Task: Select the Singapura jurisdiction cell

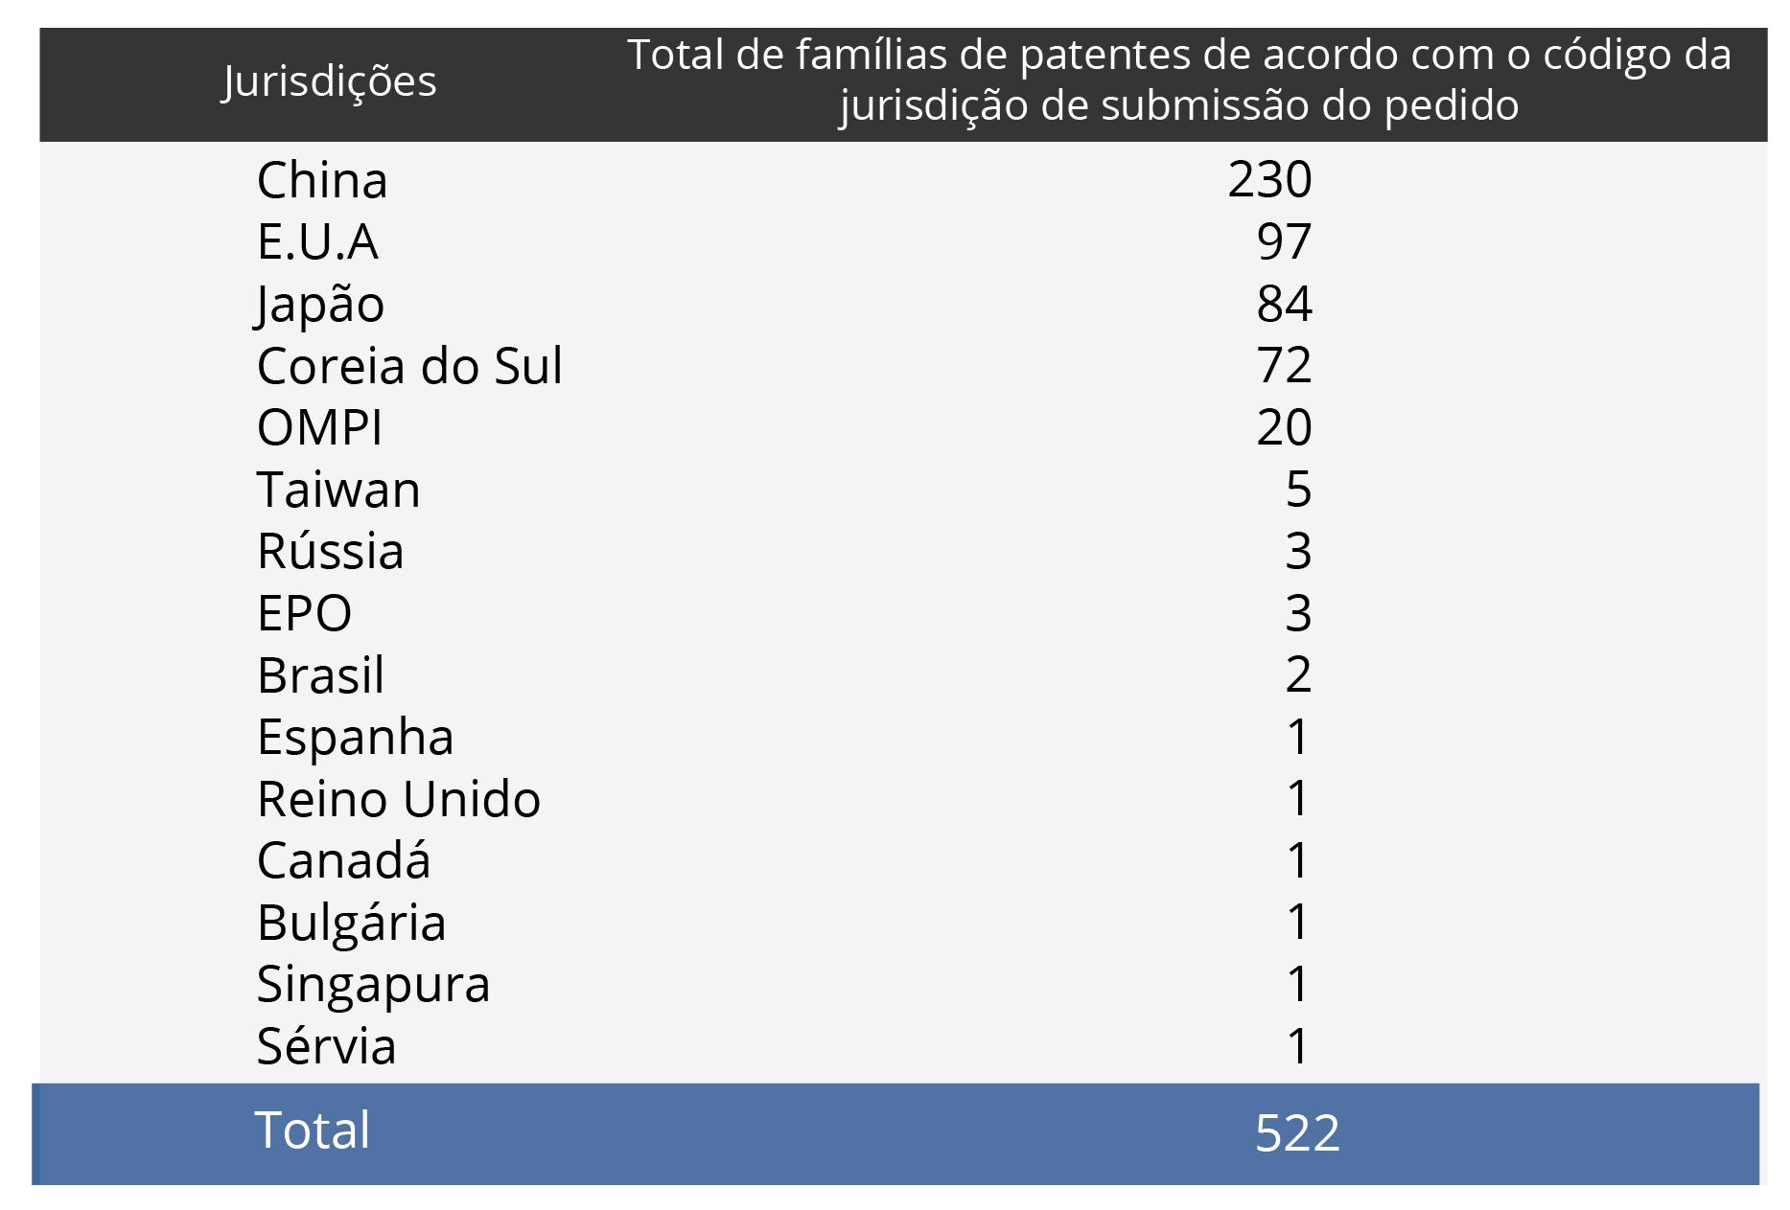Action: pyautogui.click(x=373, y=985)
